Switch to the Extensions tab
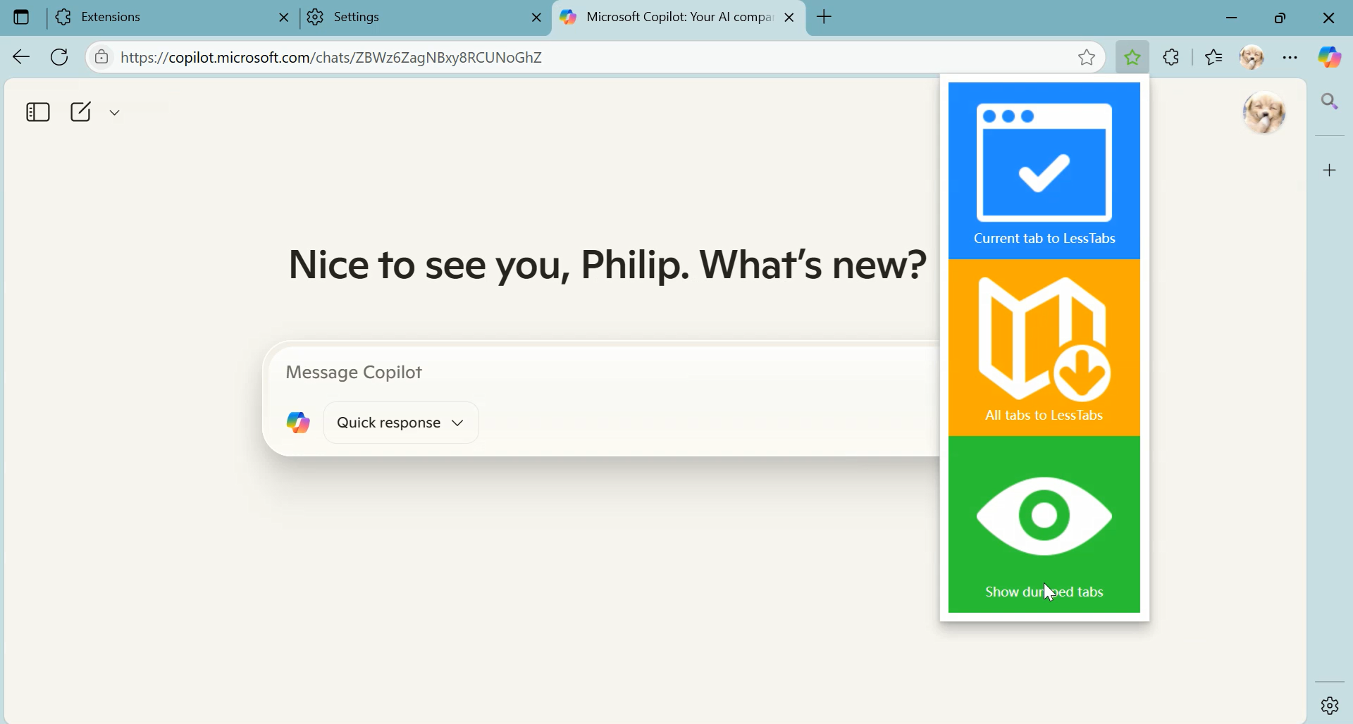Screen dimensions: 1353x724 172,18
